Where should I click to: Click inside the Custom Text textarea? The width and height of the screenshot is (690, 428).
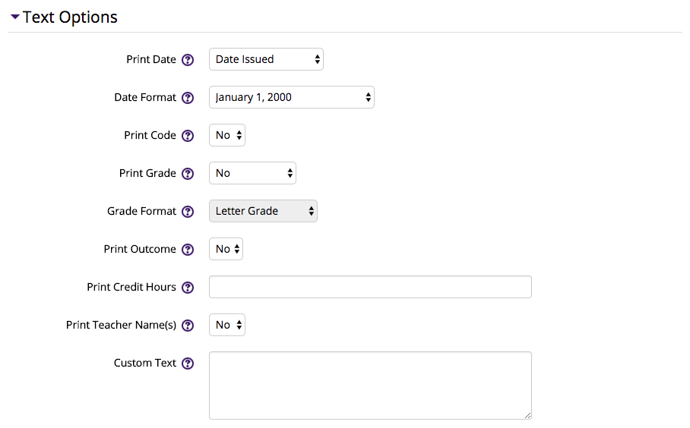click(371, 386)
